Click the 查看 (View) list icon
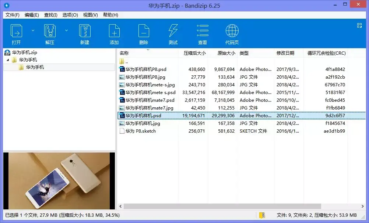Viewport: 369px width, 223px height. [x=203, y=31]
